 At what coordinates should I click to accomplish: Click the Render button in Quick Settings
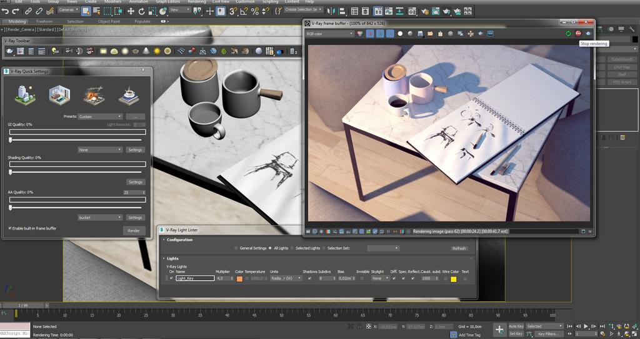pyautogui.click(x=134, y=231)
